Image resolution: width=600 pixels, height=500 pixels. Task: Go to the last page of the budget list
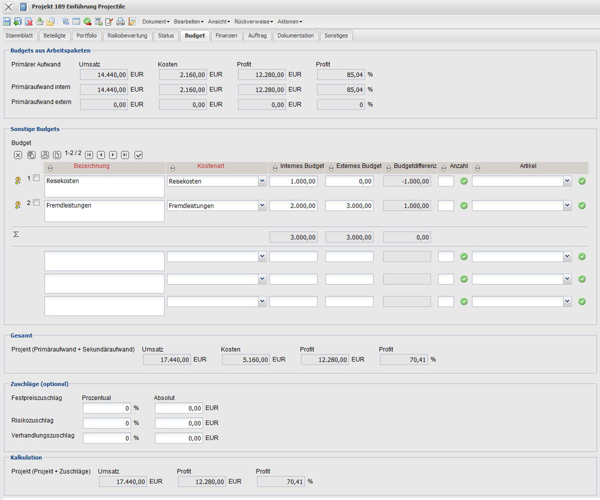(x=125, y=155)
